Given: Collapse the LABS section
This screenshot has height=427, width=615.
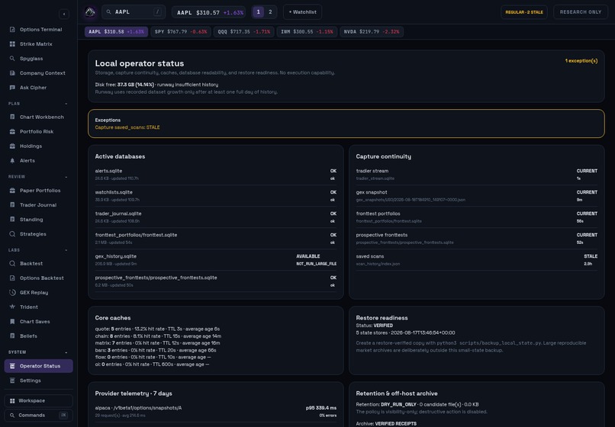Looking at the screenshot, I should (66, 250).
